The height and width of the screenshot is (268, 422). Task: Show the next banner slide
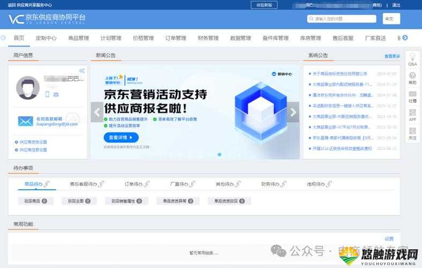pyautogui.click(x=293, y=112)
